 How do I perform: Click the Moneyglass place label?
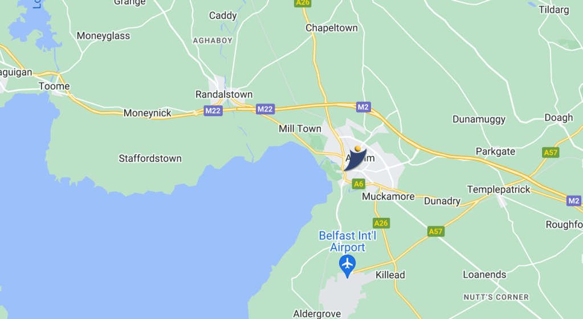103,36
